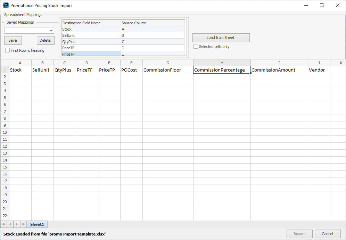Select column H header

pyautogui.click(x=222, y=63)
